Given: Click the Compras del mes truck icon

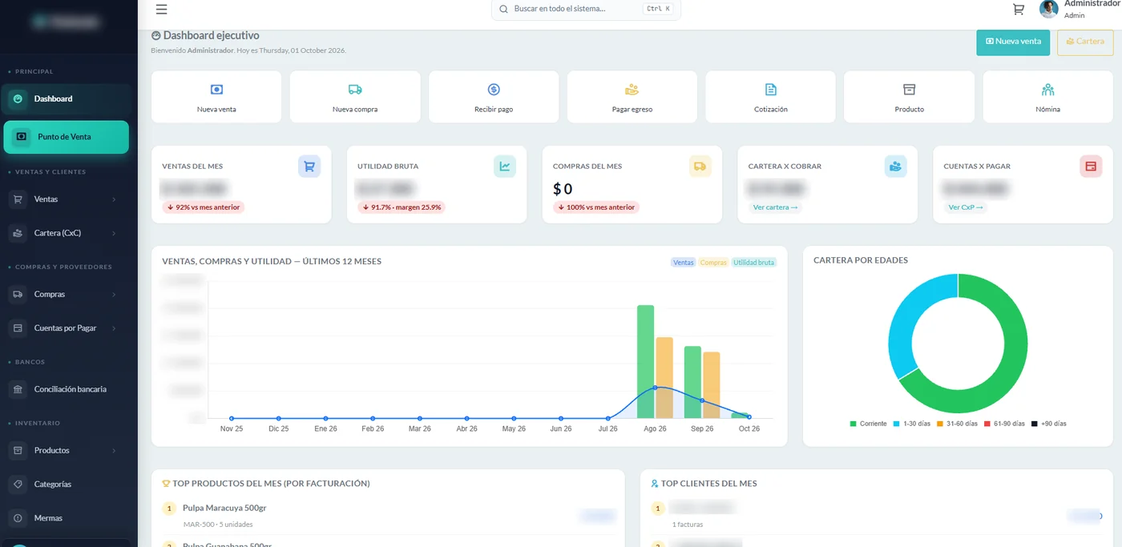Looking at the screenshot, I should 700,167.
